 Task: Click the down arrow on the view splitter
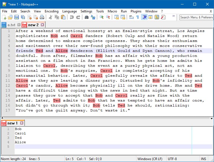[x=212, y=119]
